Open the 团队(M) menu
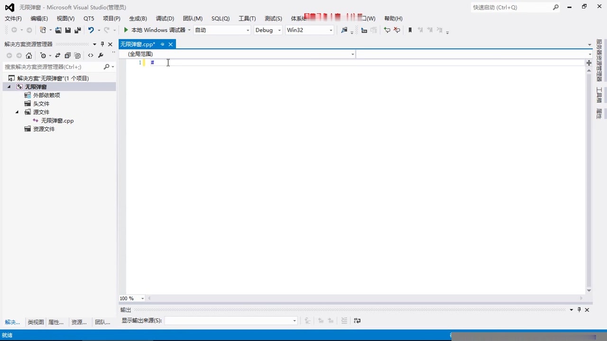 tap(193, 18)
